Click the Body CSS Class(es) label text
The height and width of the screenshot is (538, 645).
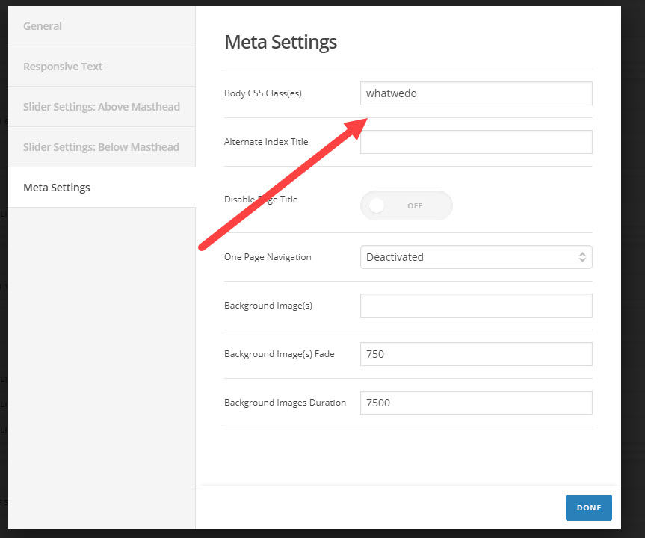click(262, 93)
